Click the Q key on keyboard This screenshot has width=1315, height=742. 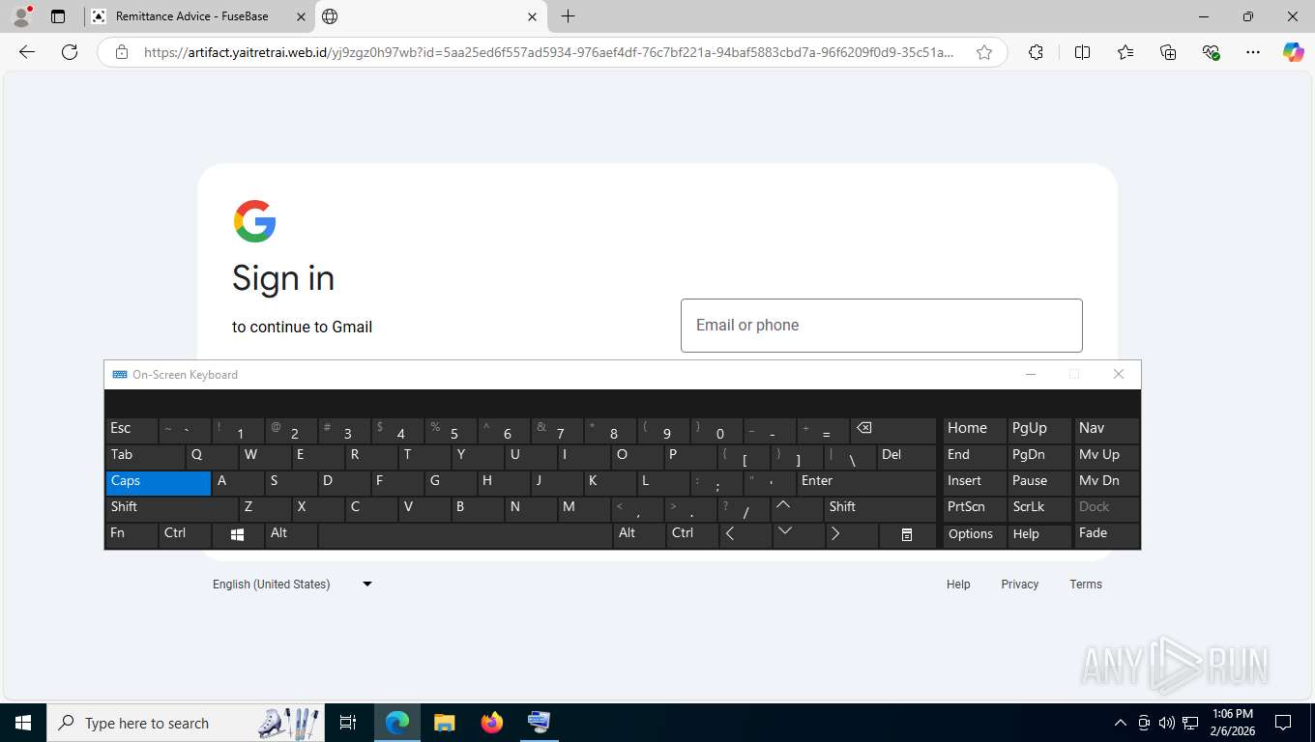pos(211,456)
